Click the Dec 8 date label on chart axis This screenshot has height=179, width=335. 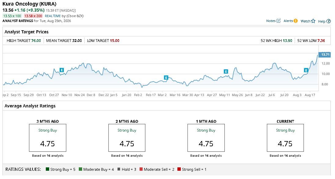(91, 95)
